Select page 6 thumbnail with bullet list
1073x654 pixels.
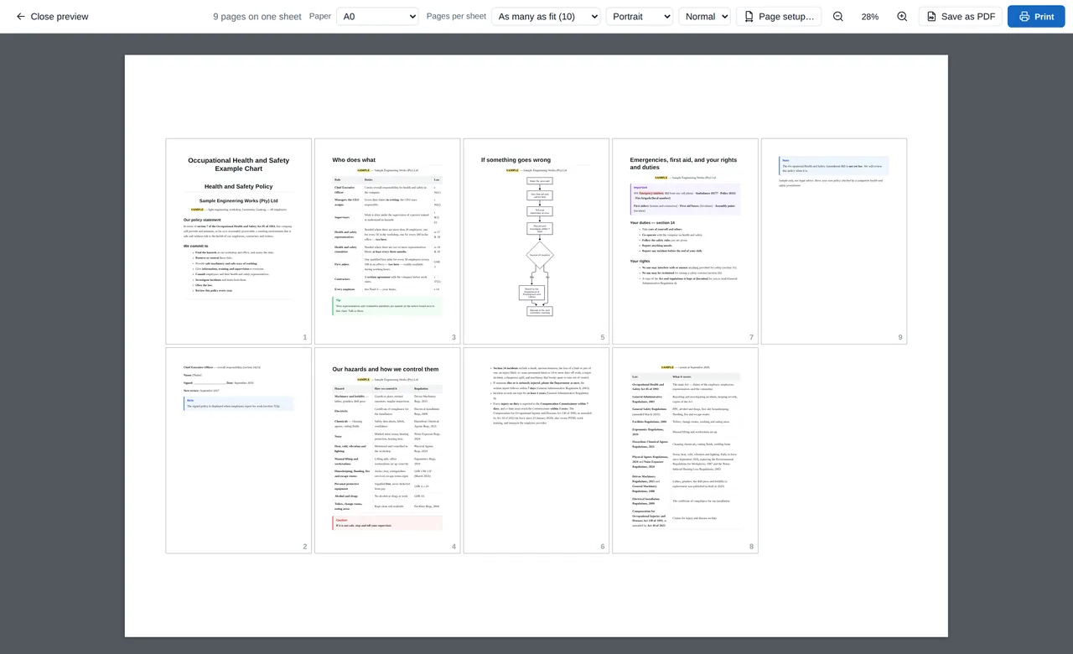pyautogui.click(x=536, y=450)
